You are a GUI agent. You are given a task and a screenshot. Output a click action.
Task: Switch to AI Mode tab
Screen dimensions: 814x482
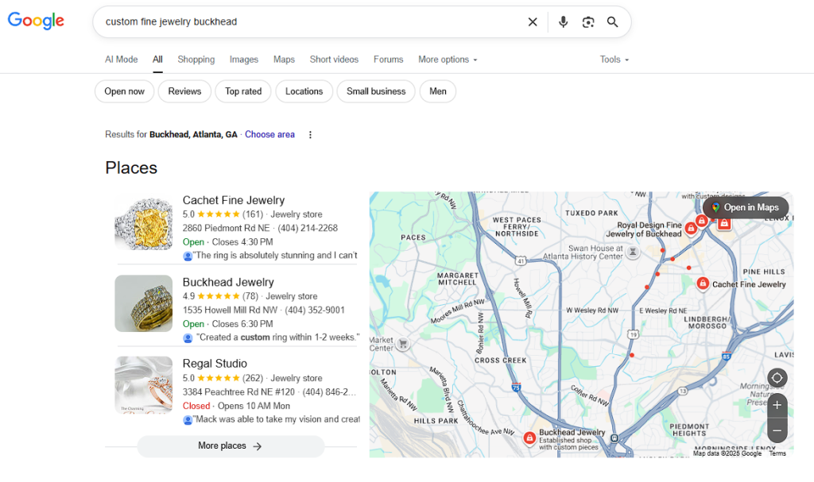122,60
